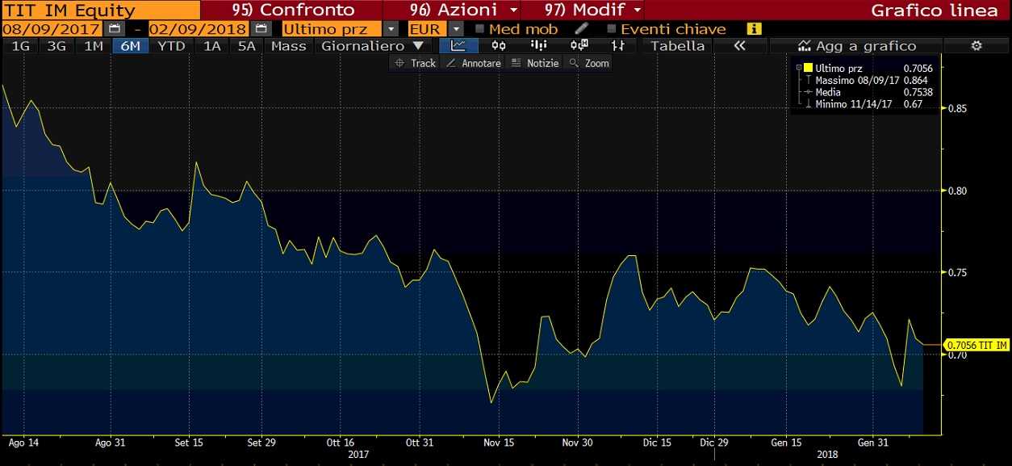Click the 0.85 y-axis label
Image resolution: width=1012 pixels, height=466 pixels.
pyautogui.click(x=957, y=108)
